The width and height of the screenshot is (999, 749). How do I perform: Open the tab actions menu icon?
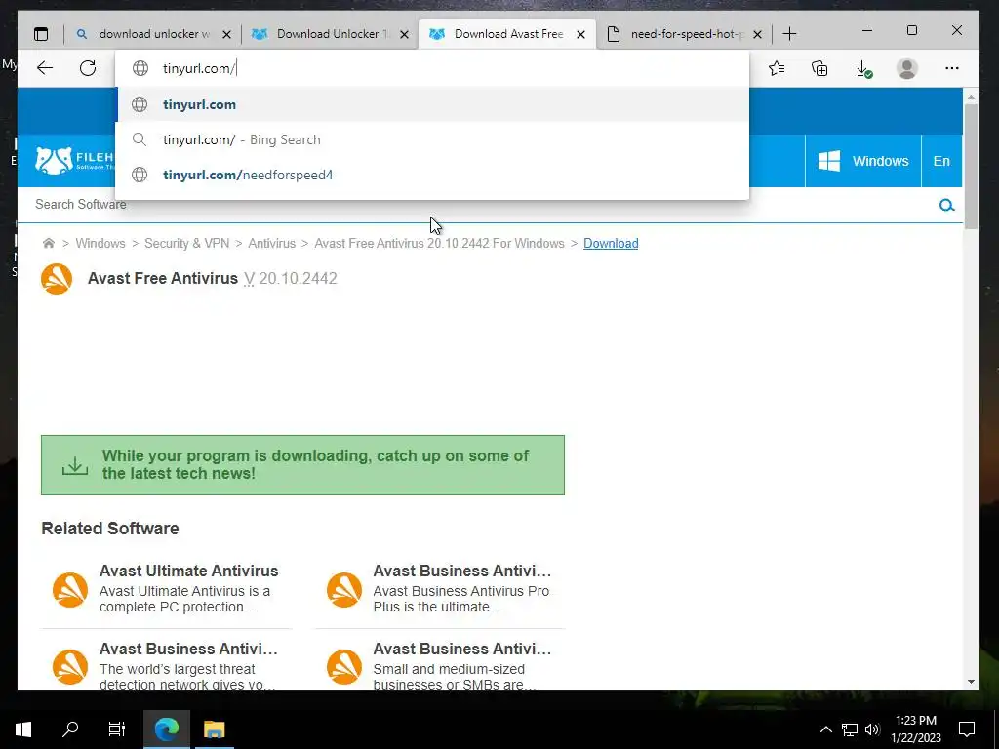41,34
